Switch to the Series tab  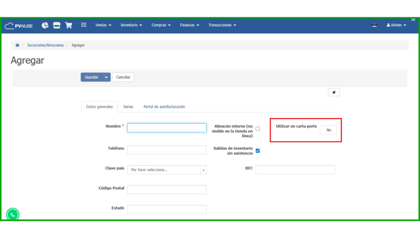(x=128, y=107)
